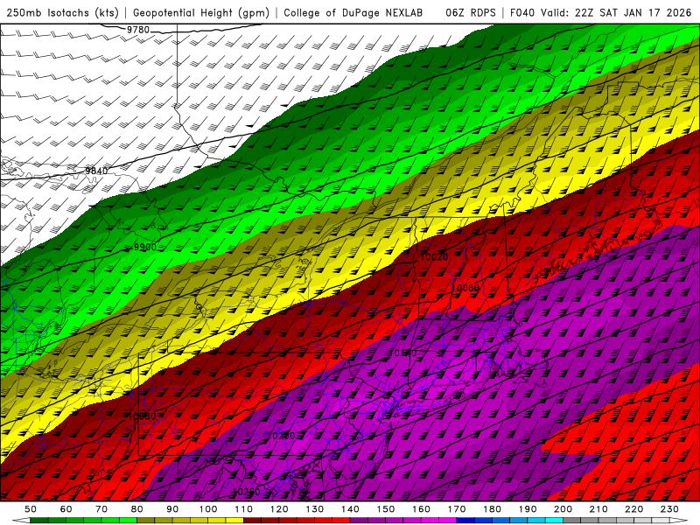Click the '06Z RDPS' model run label
The image size is (700, 525).
tap(471, 12)
